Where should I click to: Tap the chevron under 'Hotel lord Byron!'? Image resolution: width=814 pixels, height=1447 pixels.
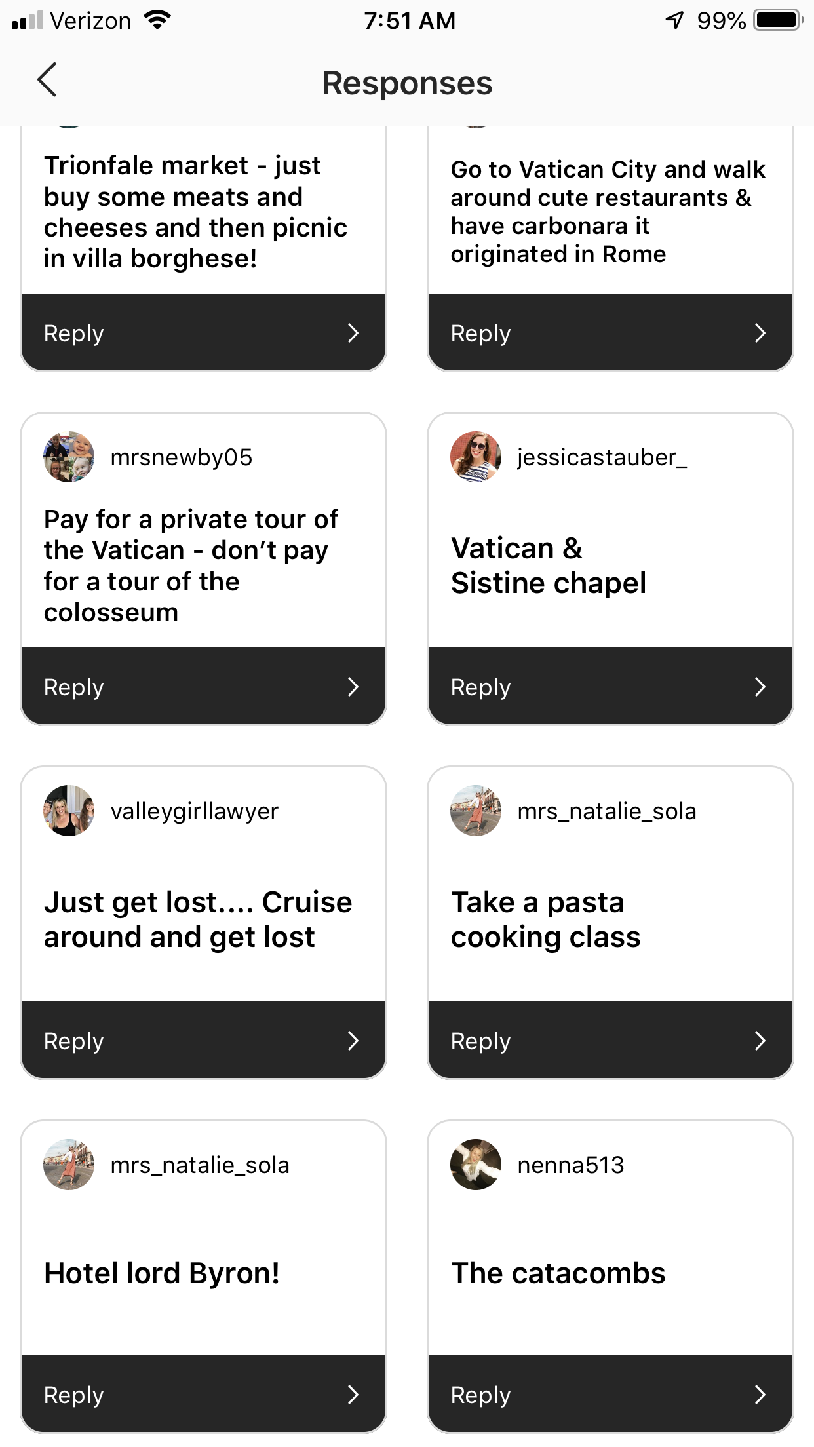(353, 1395)
